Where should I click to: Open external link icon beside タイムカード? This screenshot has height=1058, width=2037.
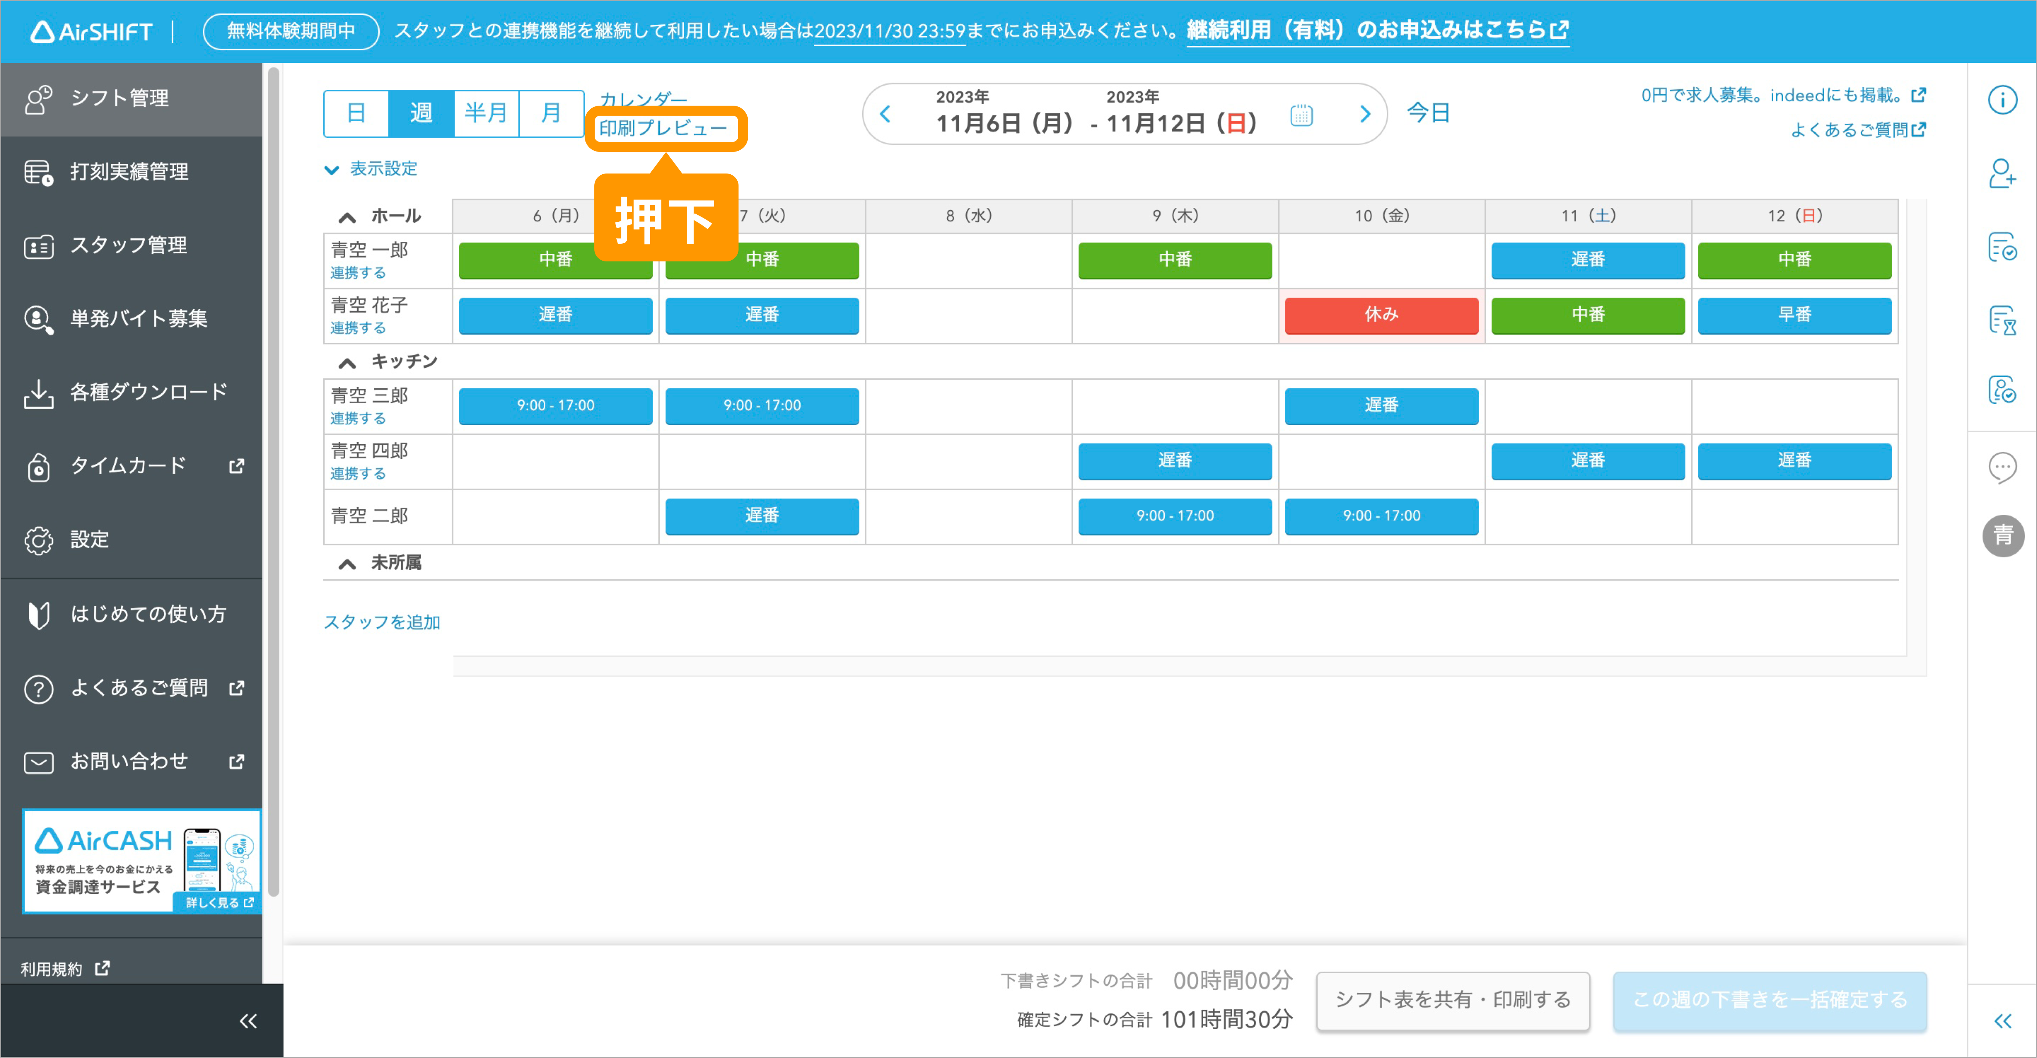(x=236, y=466)
